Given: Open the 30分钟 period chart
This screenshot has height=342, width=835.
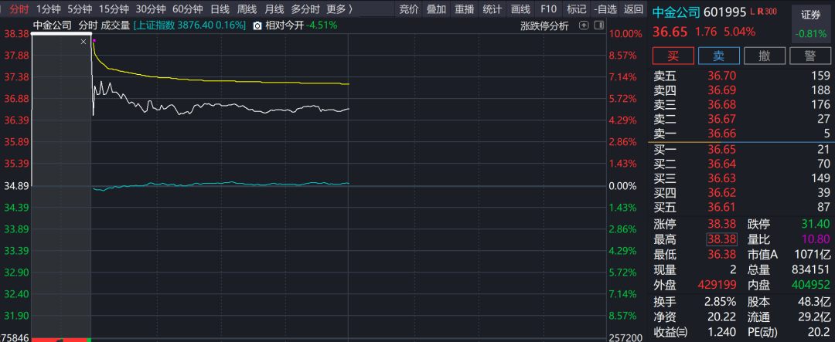Looking at the screenshot, I should click(151, 9).
